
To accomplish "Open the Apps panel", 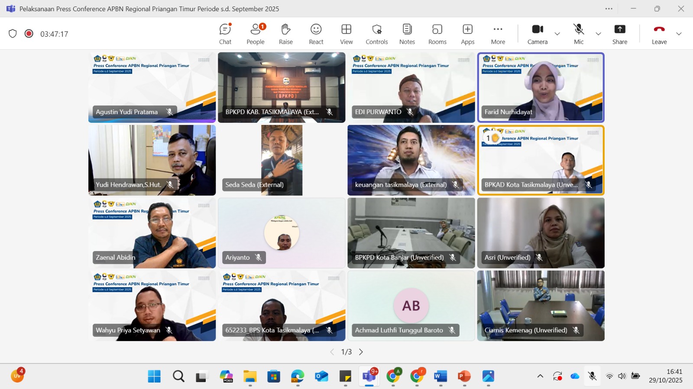I will [467, 34].
